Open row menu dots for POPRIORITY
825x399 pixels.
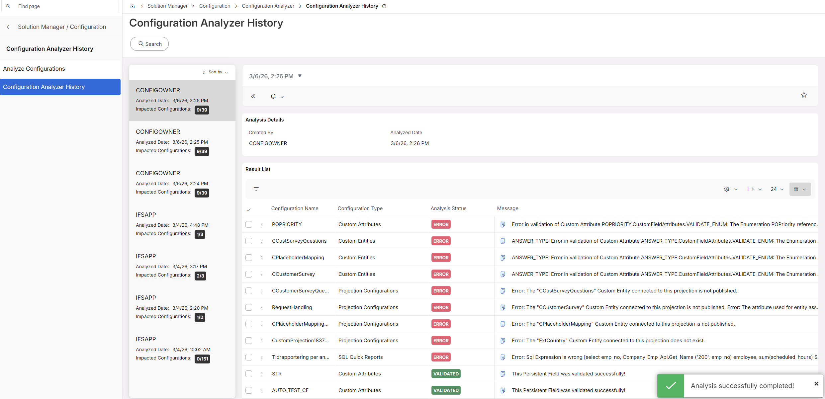click(x=262, y=224)
